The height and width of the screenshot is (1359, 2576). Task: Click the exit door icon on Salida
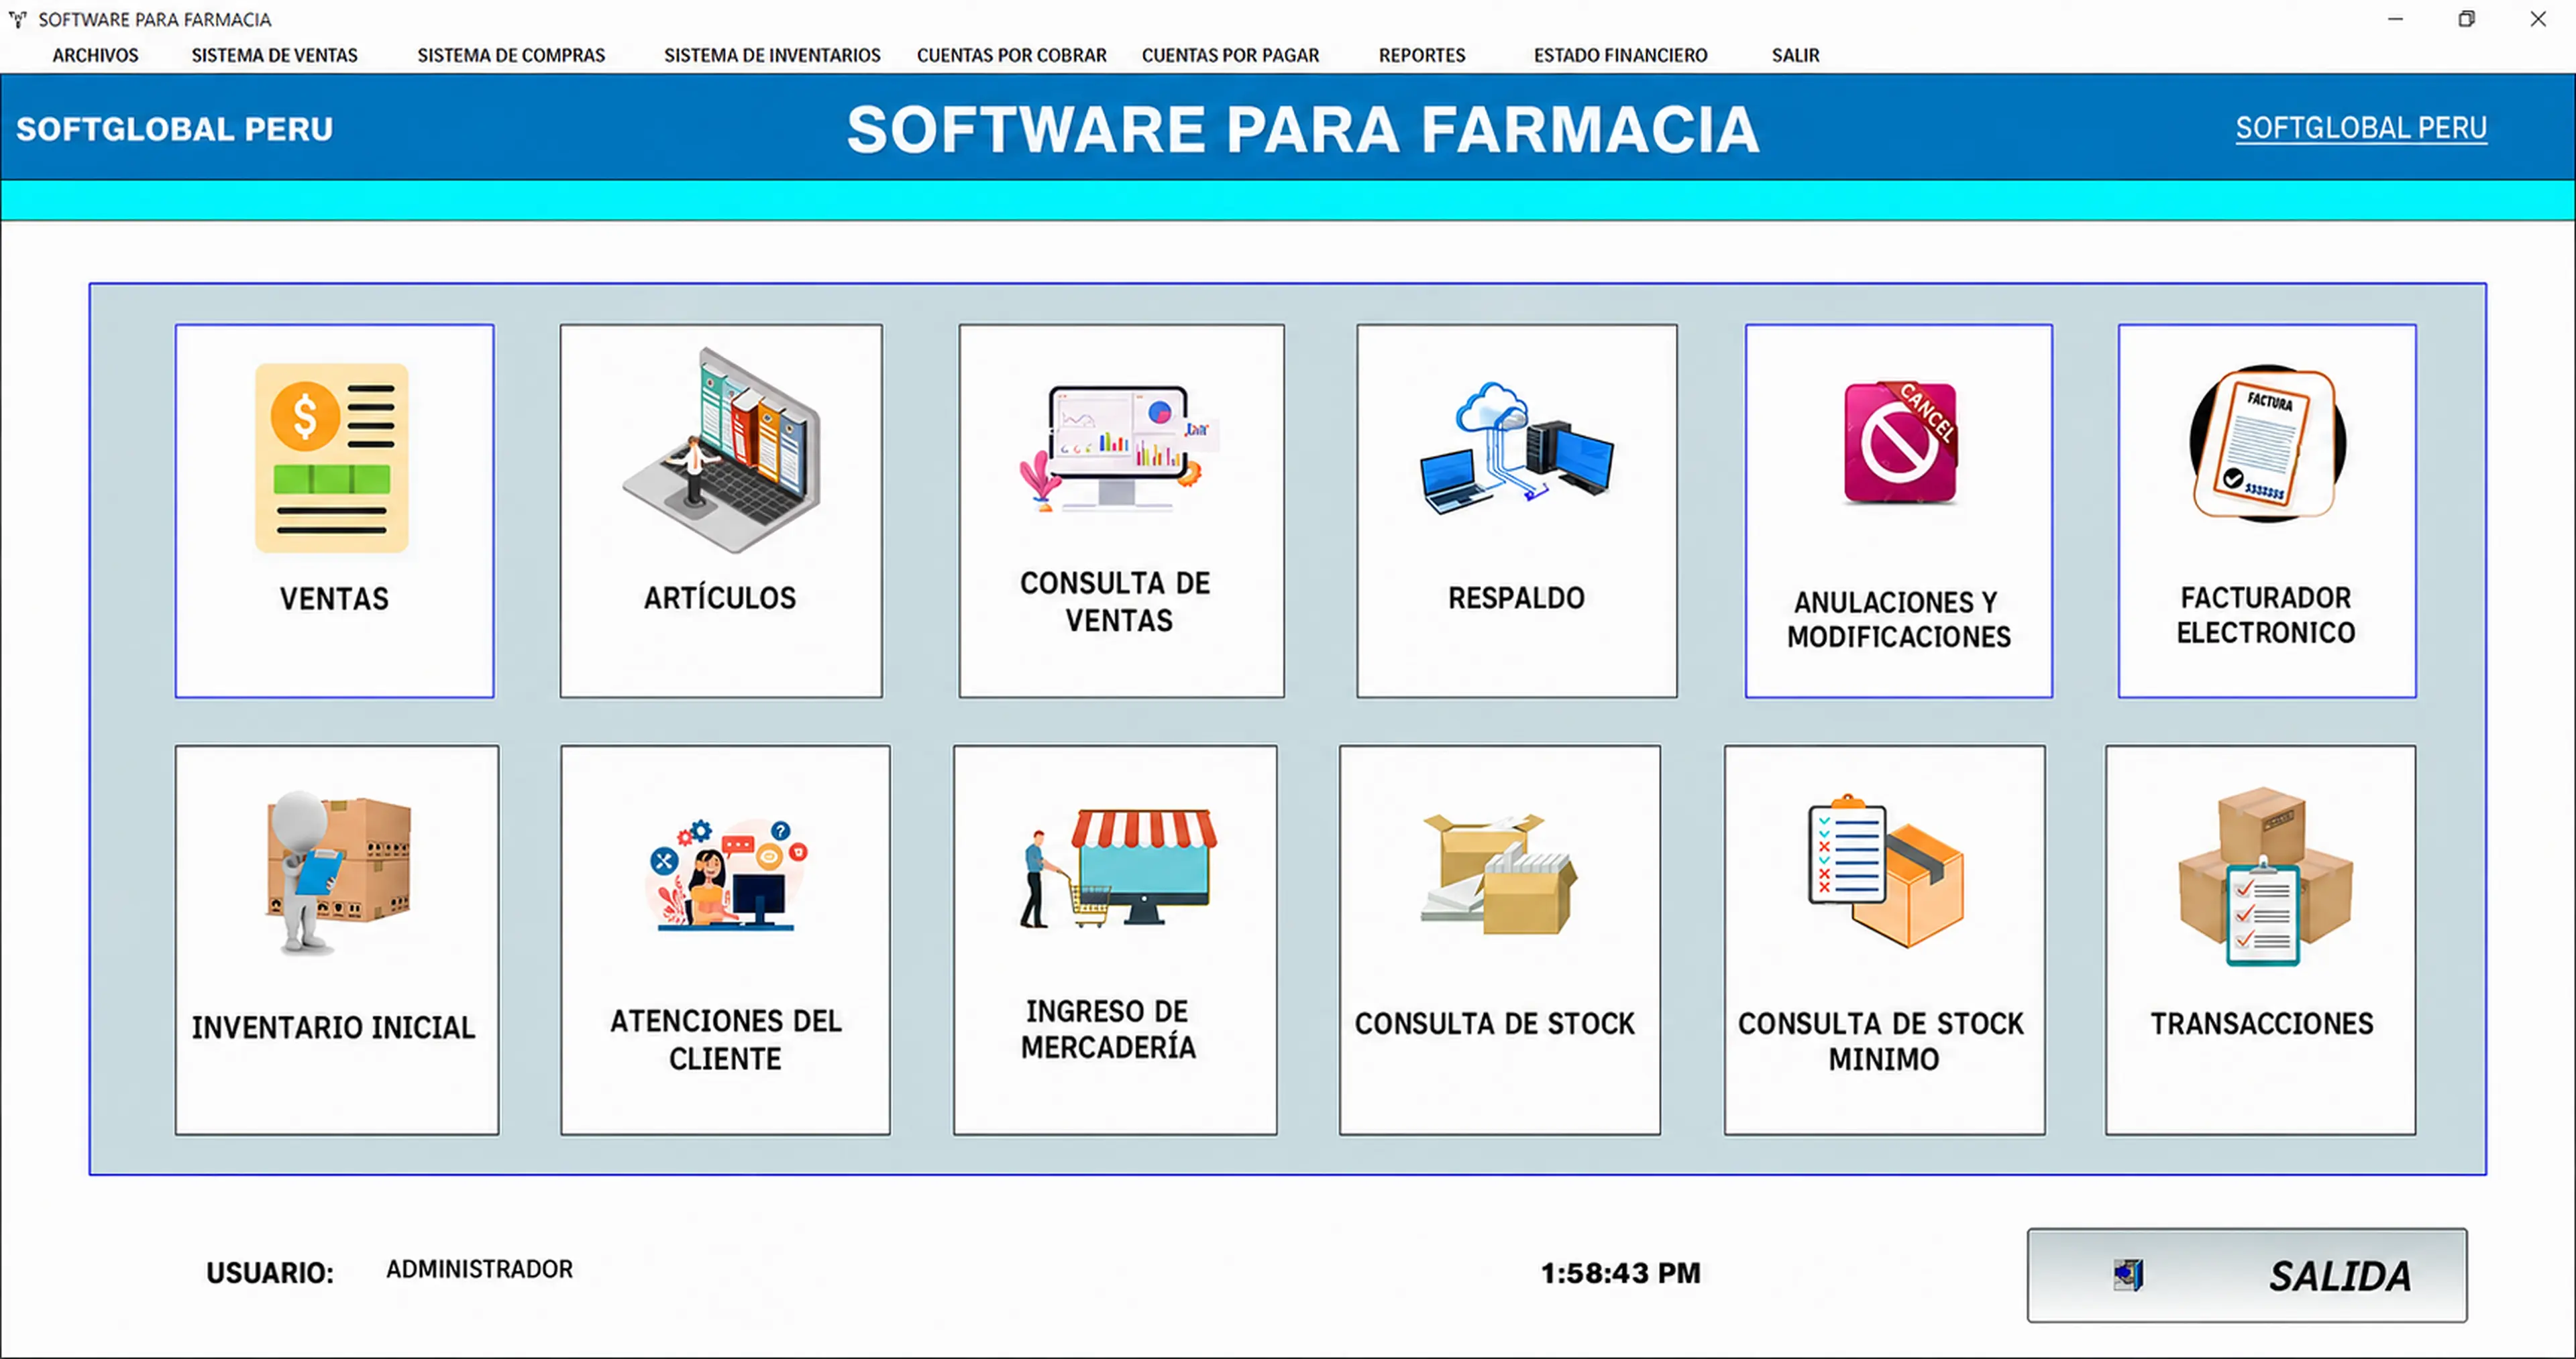pos(2128,1275)
